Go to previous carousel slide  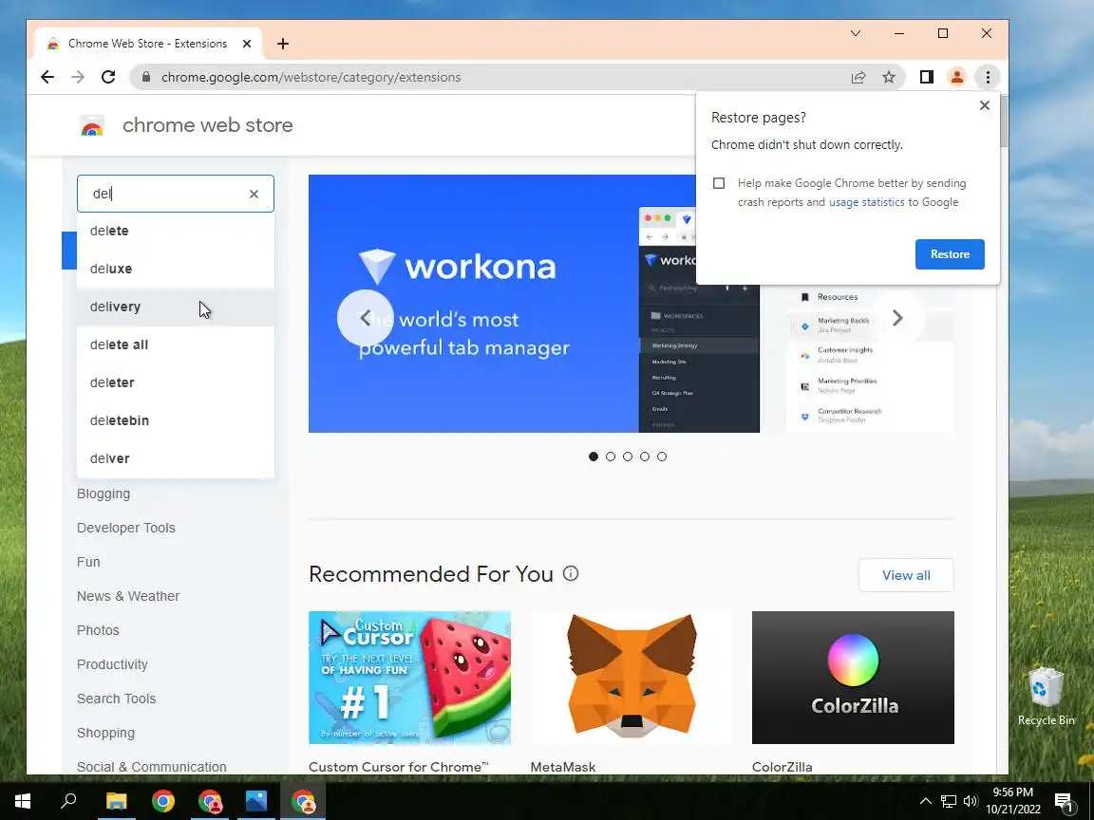pyautogui.click(x=366, y=318)
